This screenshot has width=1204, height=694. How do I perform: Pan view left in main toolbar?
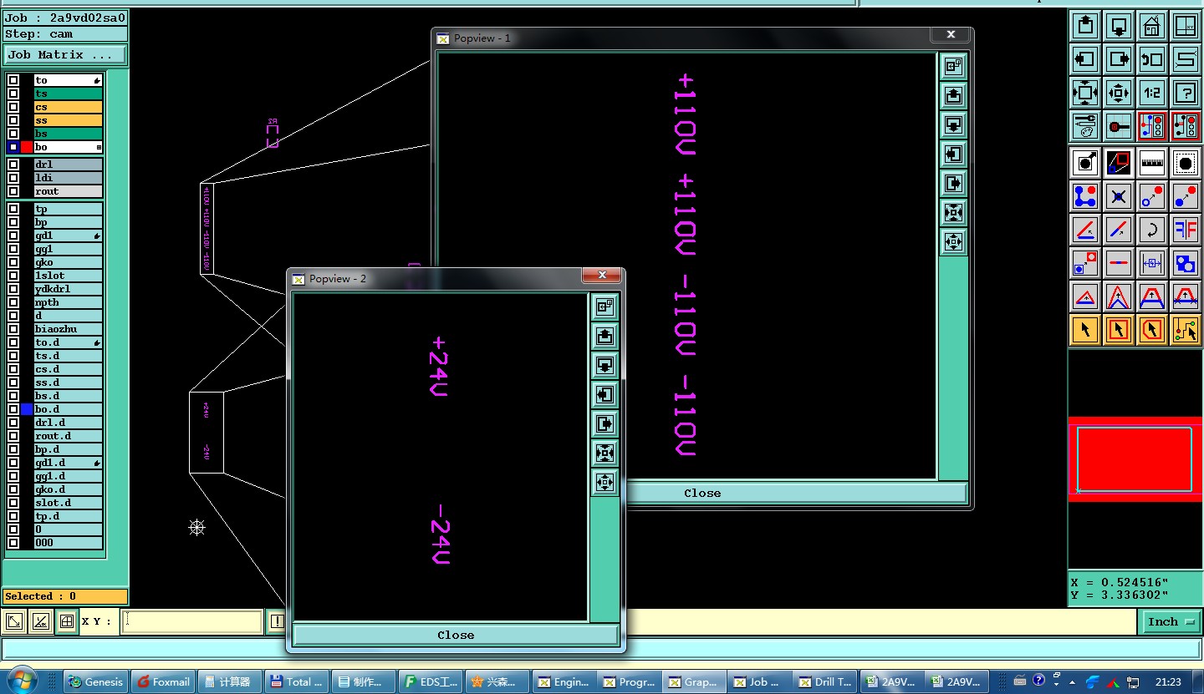click(1085, 59)
